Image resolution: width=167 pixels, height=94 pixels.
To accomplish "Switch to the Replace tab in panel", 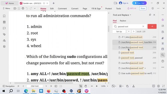I will pos(123,21).
